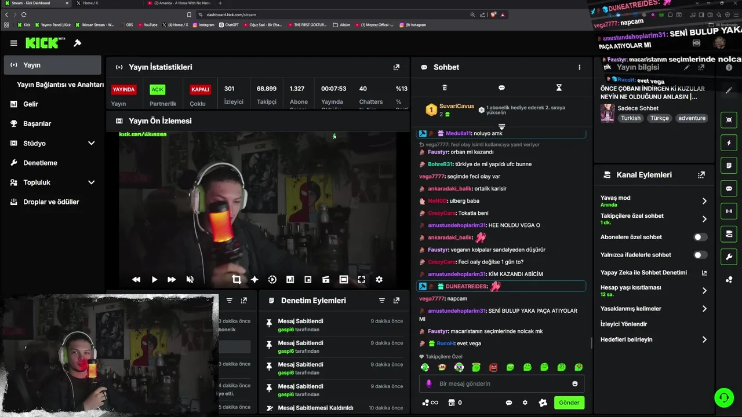Enable picture-in-picture in preview controls

(x=308, y=279)
